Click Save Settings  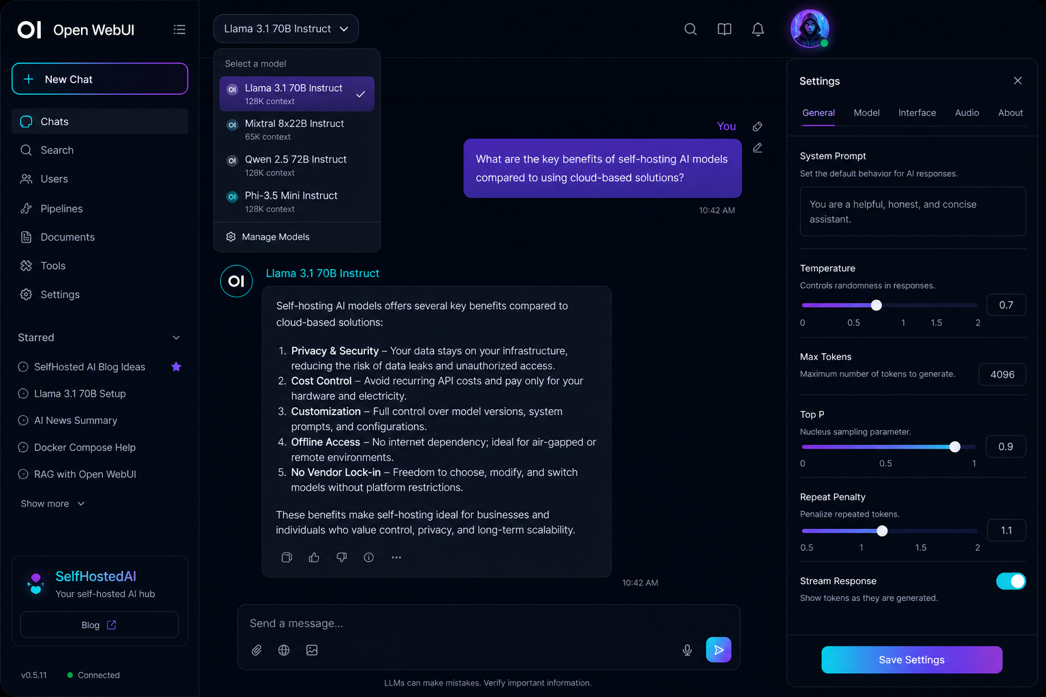pos(912,660)
